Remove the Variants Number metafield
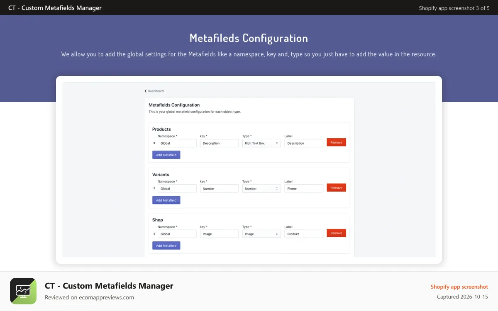The height and width of the screenshot is (311, 498). [336, 187]
